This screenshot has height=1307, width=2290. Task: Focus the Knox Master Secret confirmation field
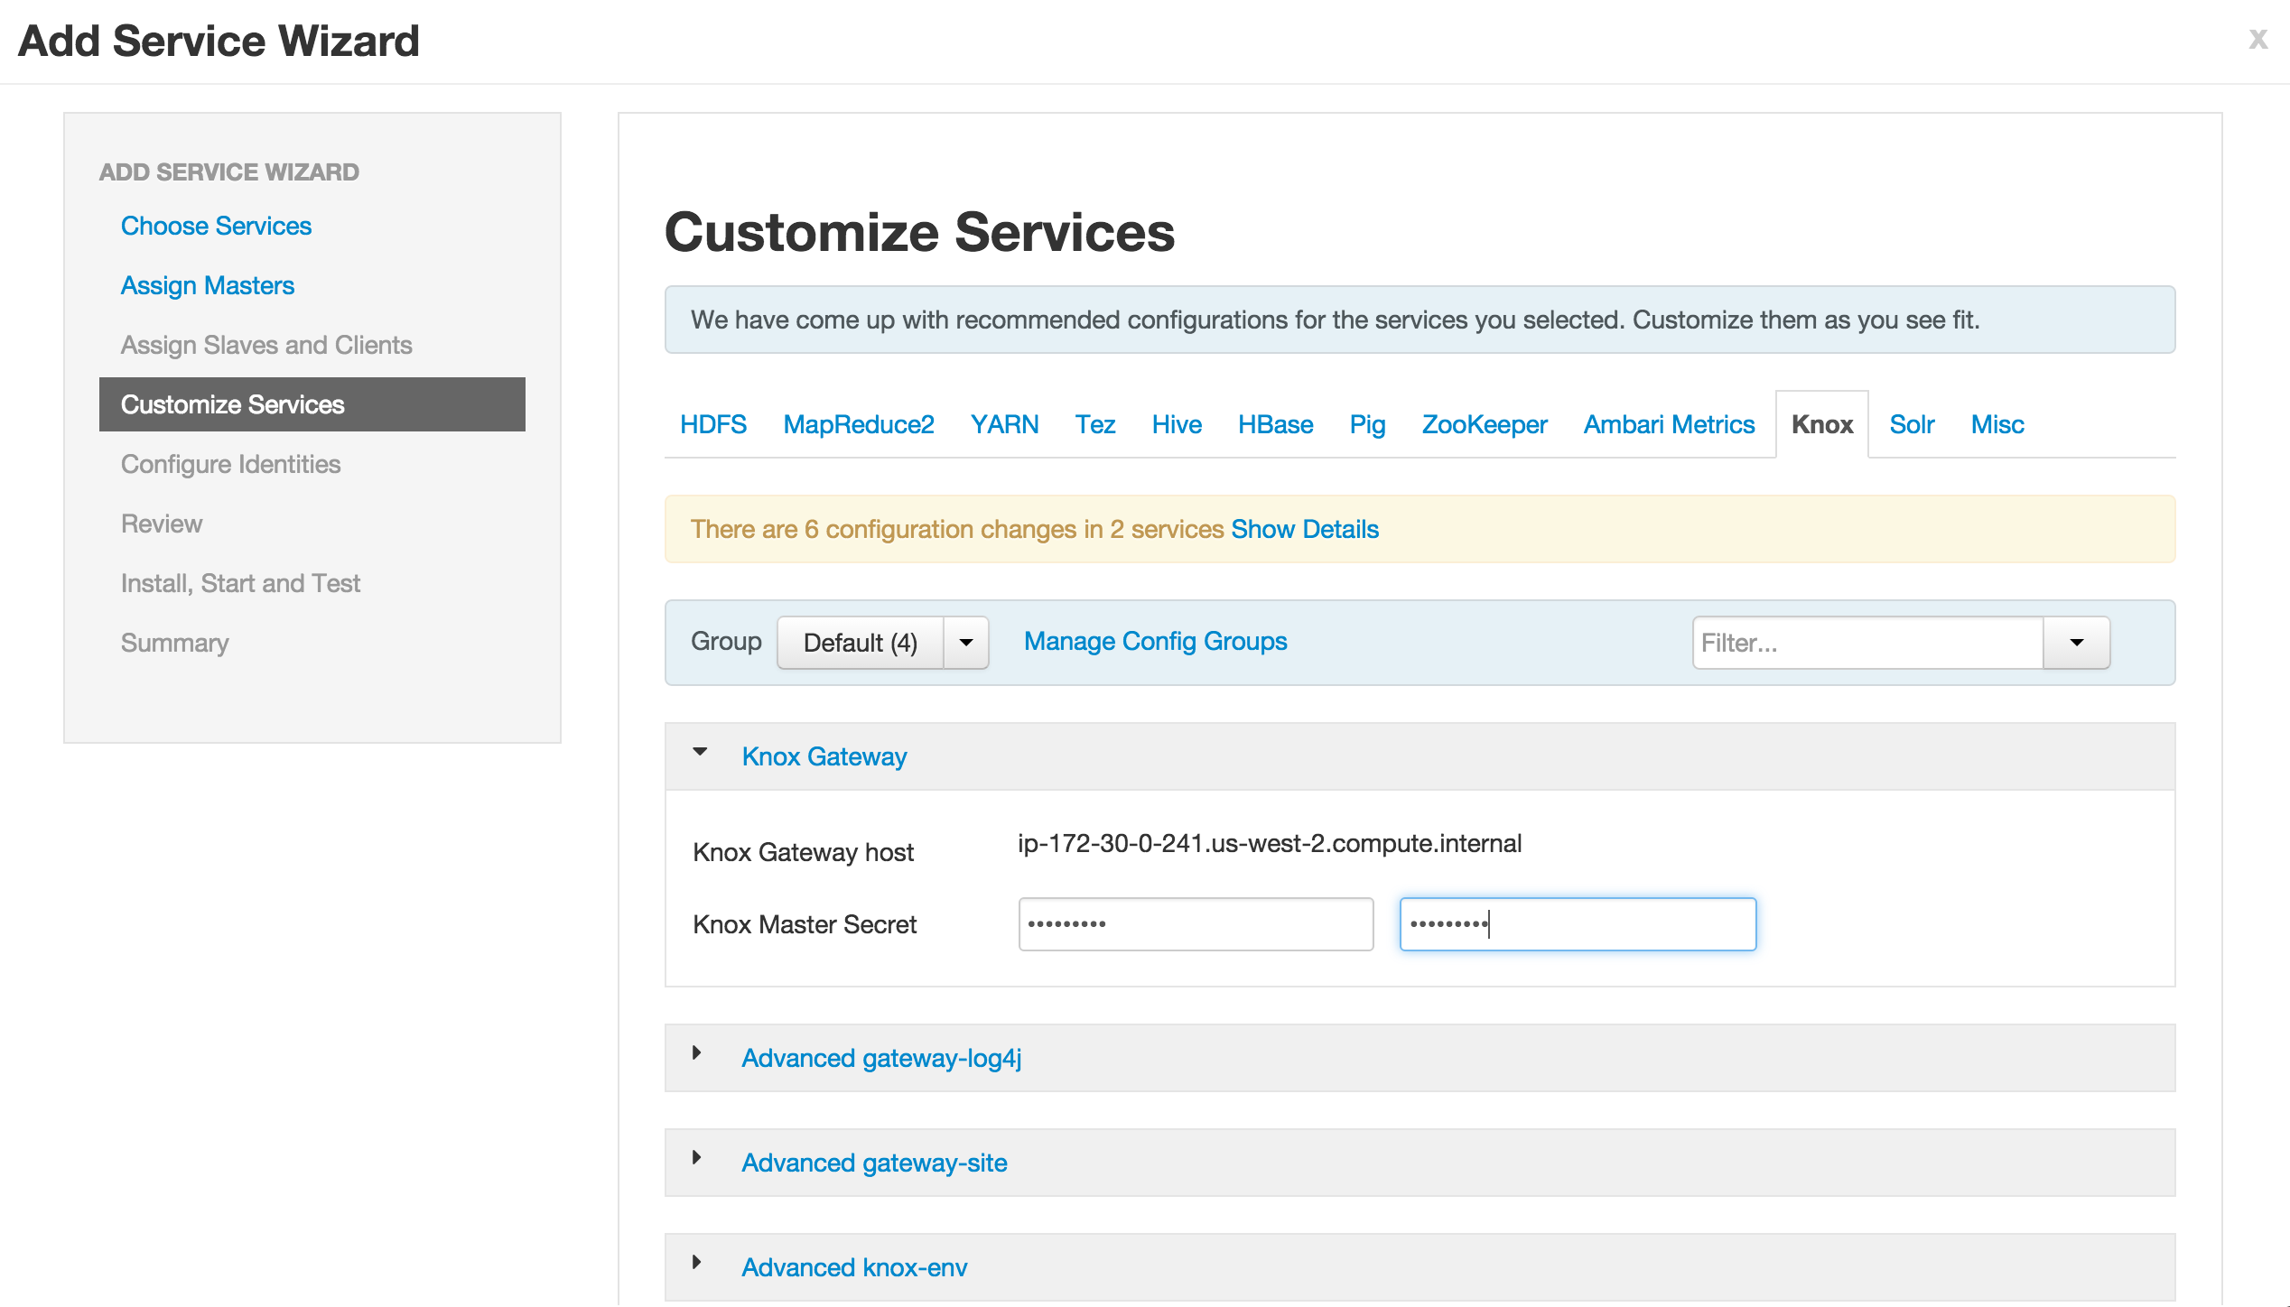coord(1577,924)
